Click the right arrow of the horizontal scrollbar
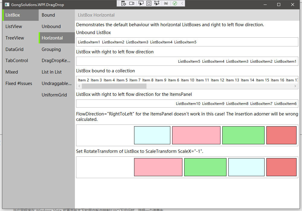This screenshot has width=302, height=211. tap(295, 86)
